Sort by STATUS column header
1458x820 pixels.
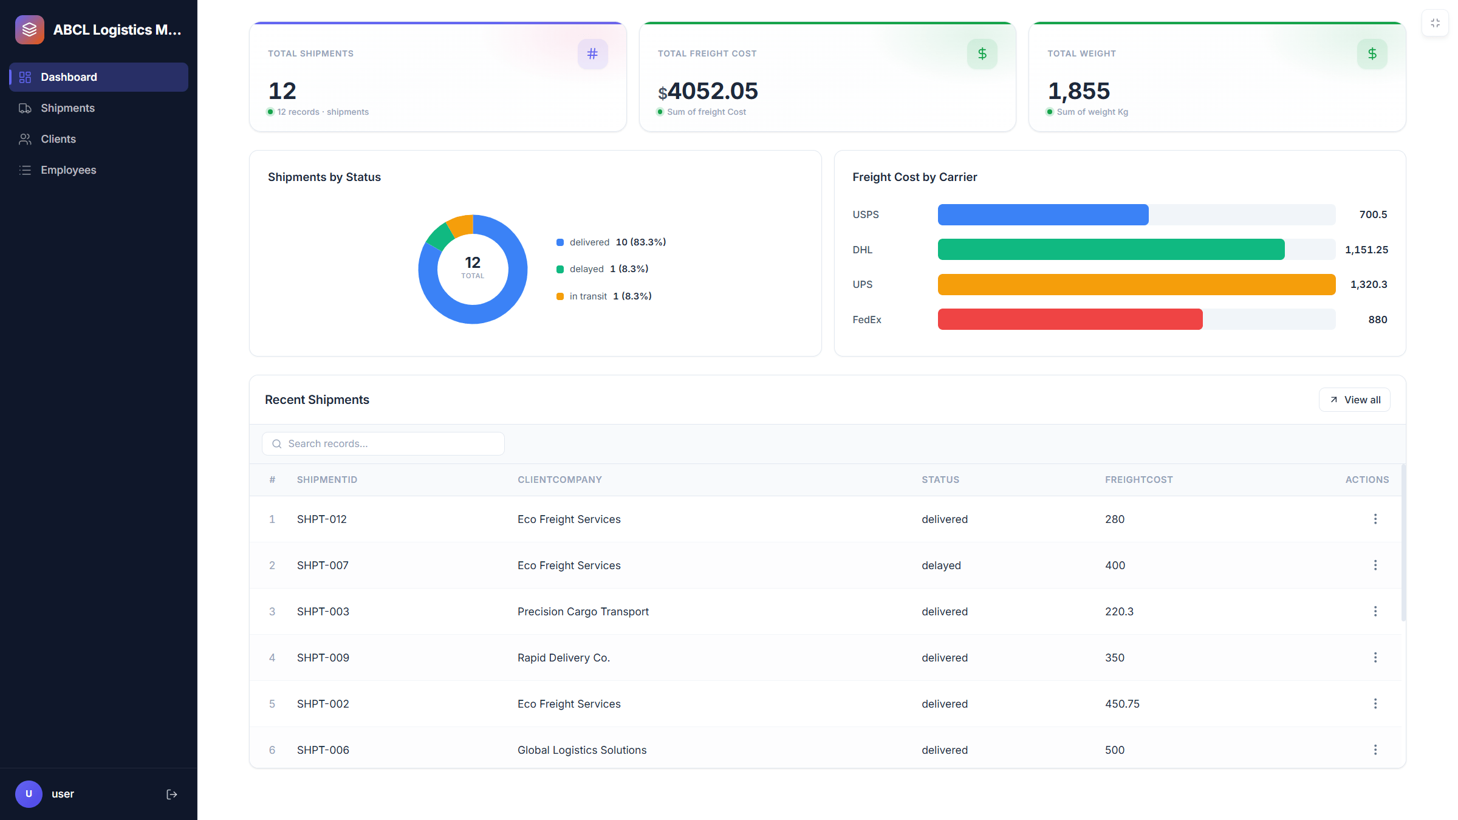(x=940, y=480)
